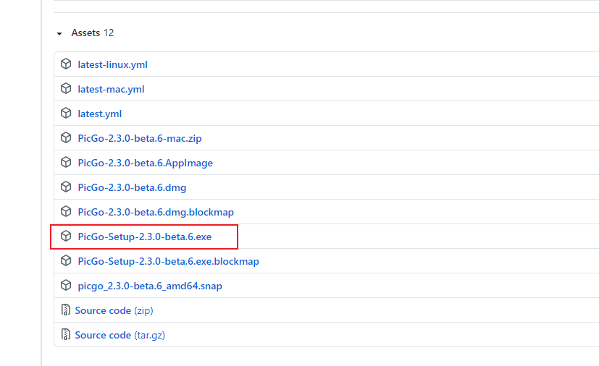Download picgo_2.3.0-beta.6_amd64.snap package
Screen dimensions: 599x366
pyautogui.click(x=150, y=286)
